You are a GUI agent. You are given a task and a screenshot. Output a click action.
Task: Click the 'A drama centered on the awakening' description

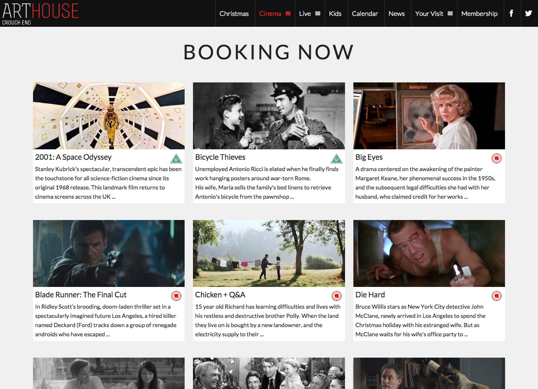(425, 183)
